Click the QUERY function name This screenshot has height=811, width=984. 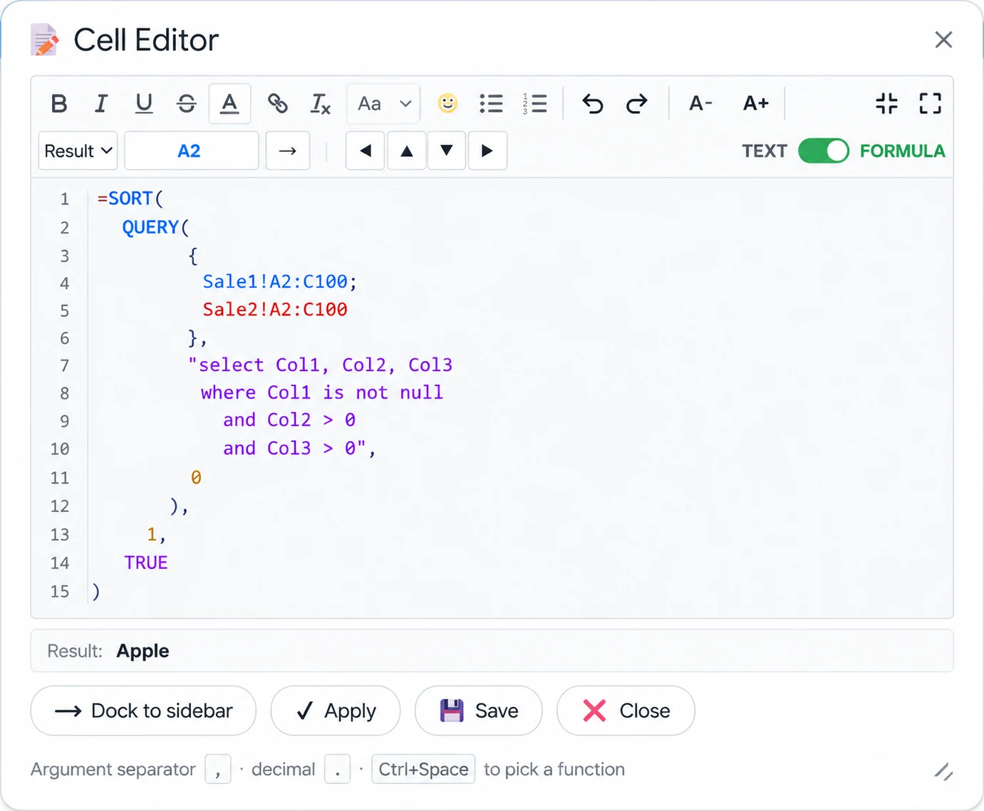[150, 227]
